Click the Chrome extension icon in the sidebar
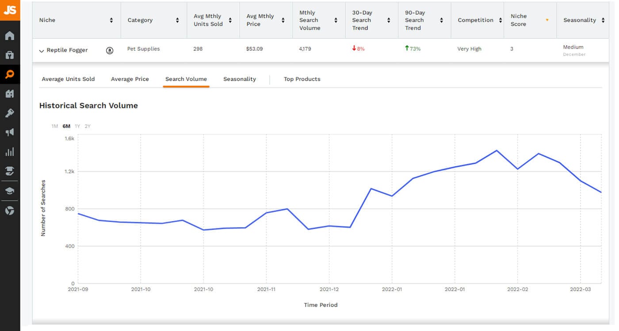This screenshot has height=331, width=619. point(10,211)
